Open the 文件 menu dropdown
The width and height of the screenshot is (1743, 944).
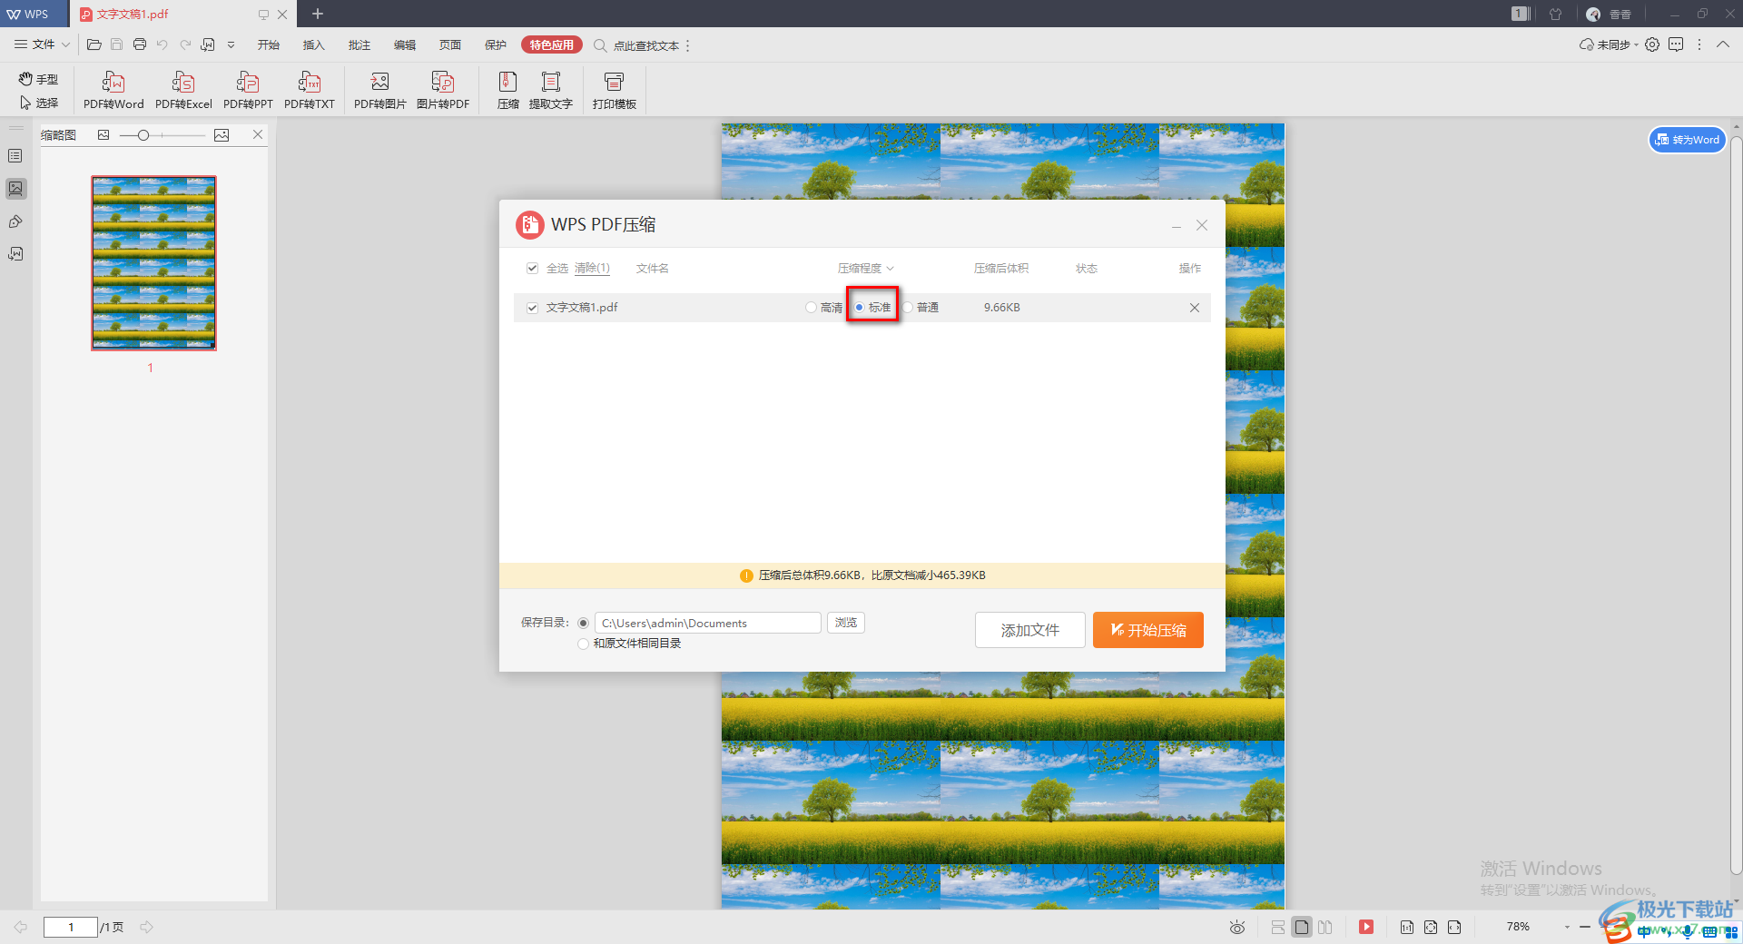43,44
